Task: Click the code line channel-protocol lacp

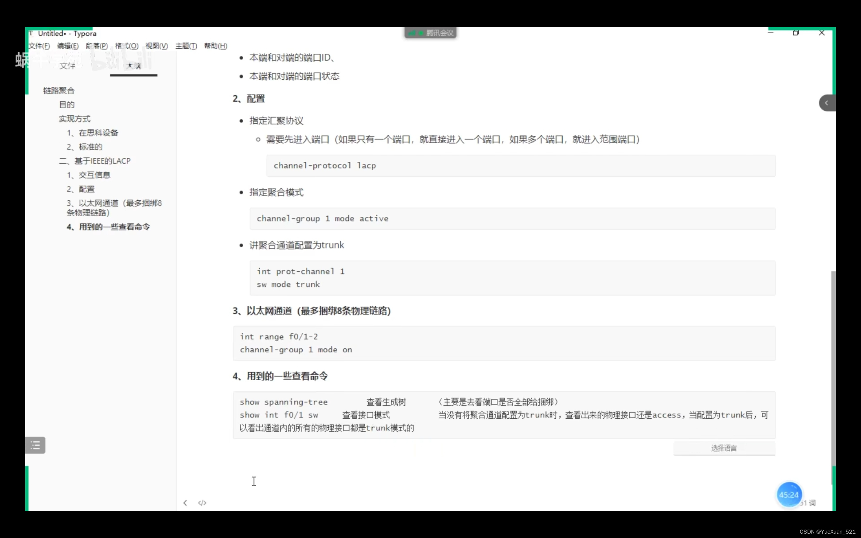Action: click(325, 165)
